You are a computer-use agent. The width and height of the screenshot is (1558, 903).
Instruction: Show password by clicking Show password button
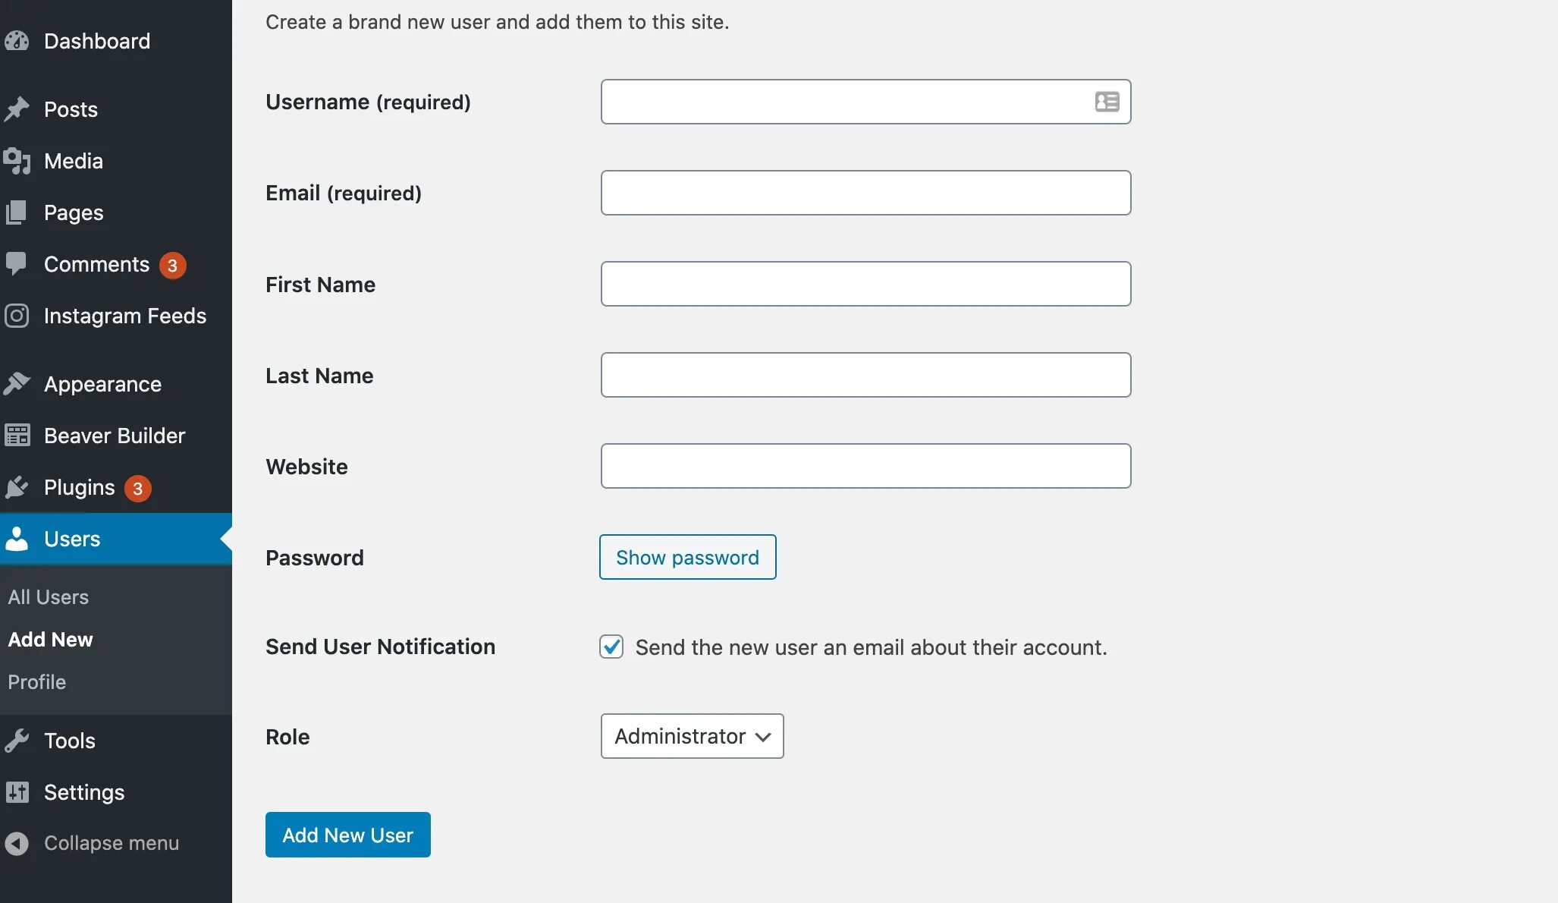click(x=688, y=555)
